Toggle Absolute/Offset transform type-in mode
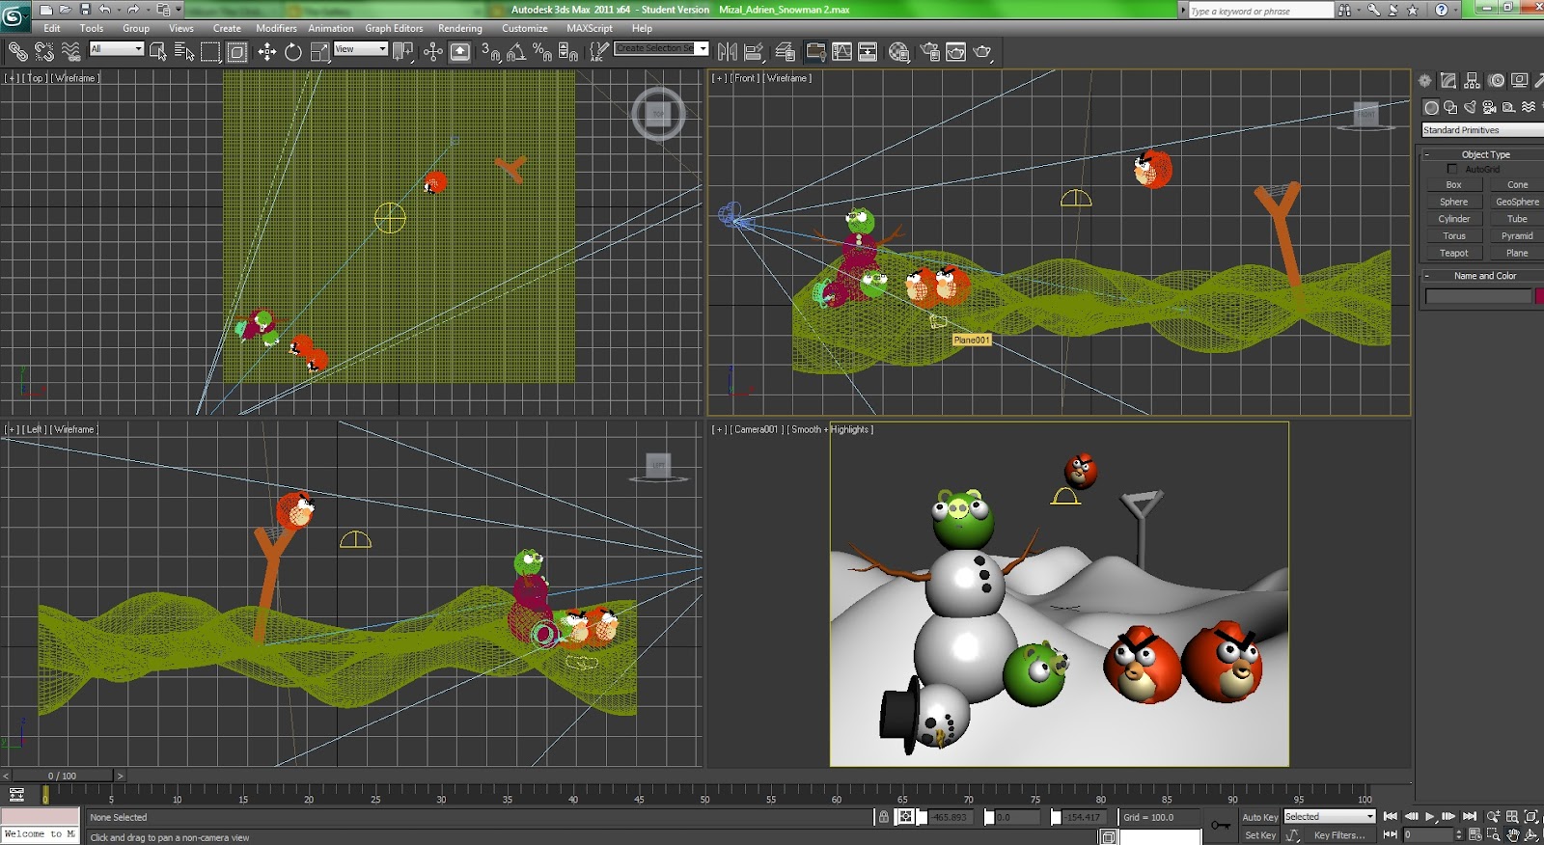Screen dimensions: 1544x845 pos(905,816)
